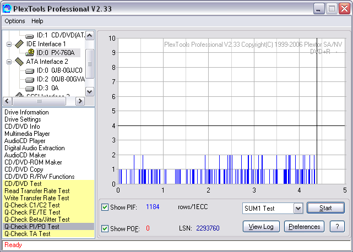
Task: Open AudioCD Maker
Action: click(x=25, y=155)
